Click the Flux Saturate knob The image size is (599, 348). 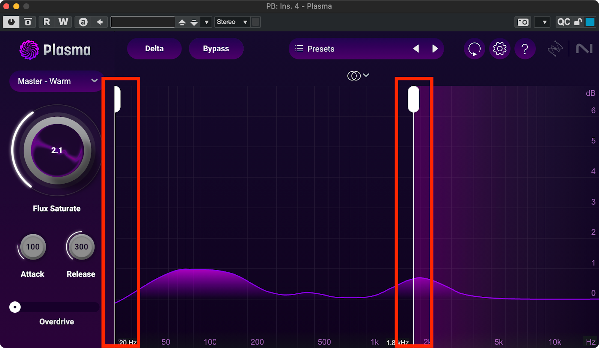coord(57,150)
